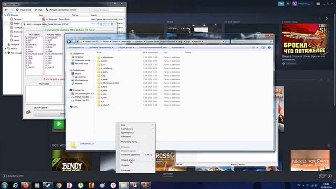Sort Explorer list by Тип column header
The height and width of the screenshot is (189, 336).
(165, 52)
